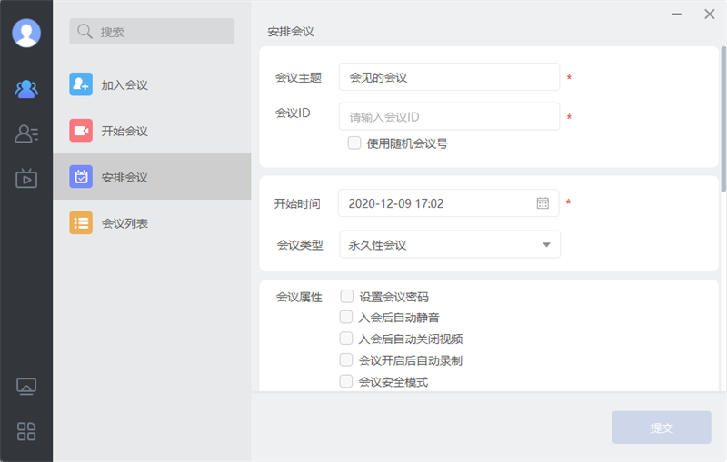The height and width of the screenshot is (462, 727).
Task: Click the search magnifier icon
Action: click(85, 32)
